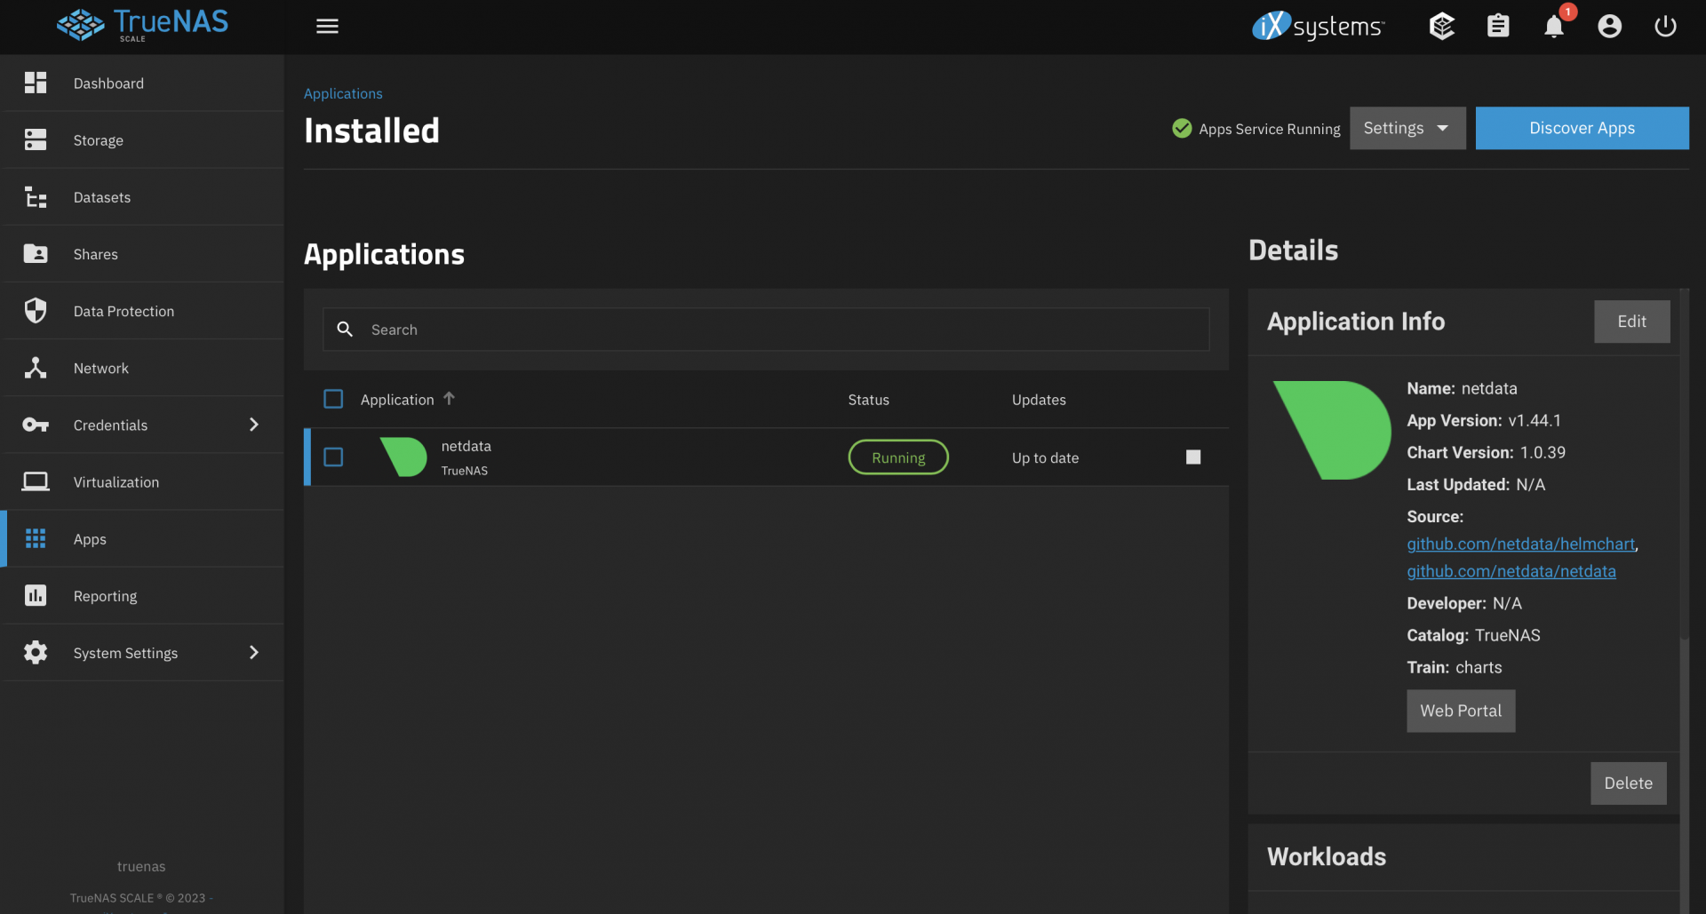Click the Updates column header
Viewport: 1706px width, 914px height.
[1039, 400]
